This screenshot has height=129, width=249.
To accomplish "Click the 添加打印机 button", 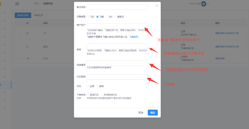I will coord(23,15).
